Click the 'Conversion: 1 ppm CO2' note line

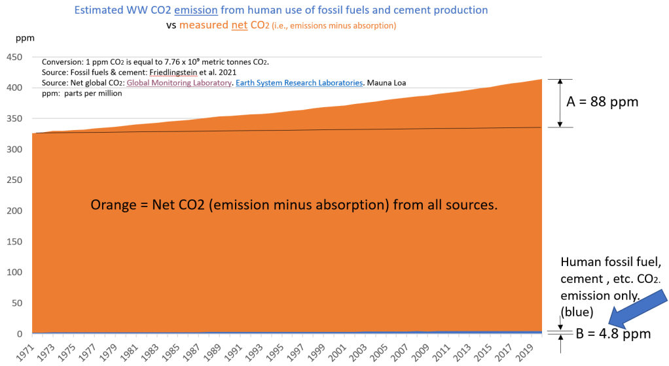(x=154, y=62)
